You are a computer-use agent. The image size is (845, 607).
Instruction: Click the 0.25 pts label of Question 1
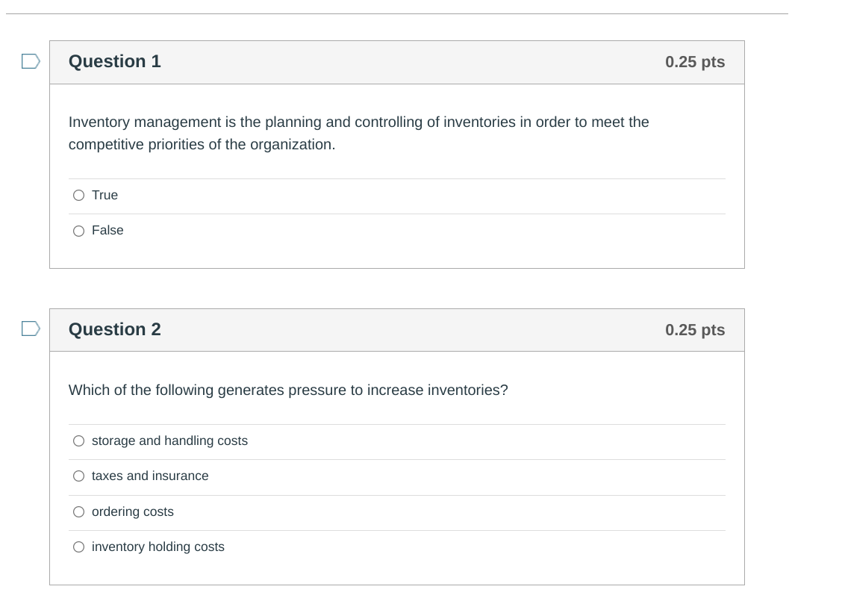[695, 62]
